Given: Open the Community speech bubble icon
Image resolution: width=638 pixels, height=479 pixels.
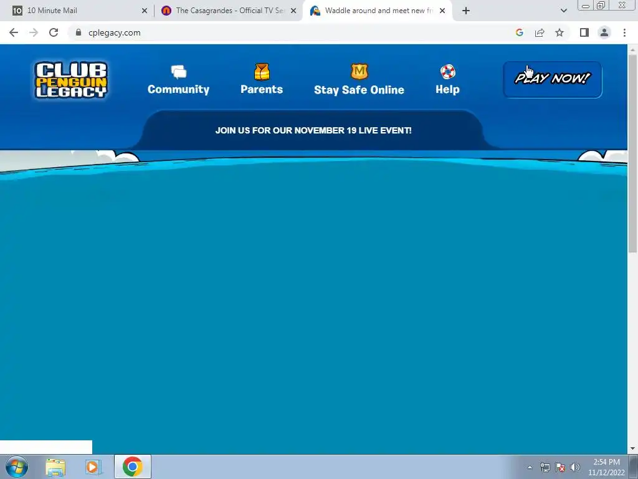Looking at the screenshot, I should 179,72.
